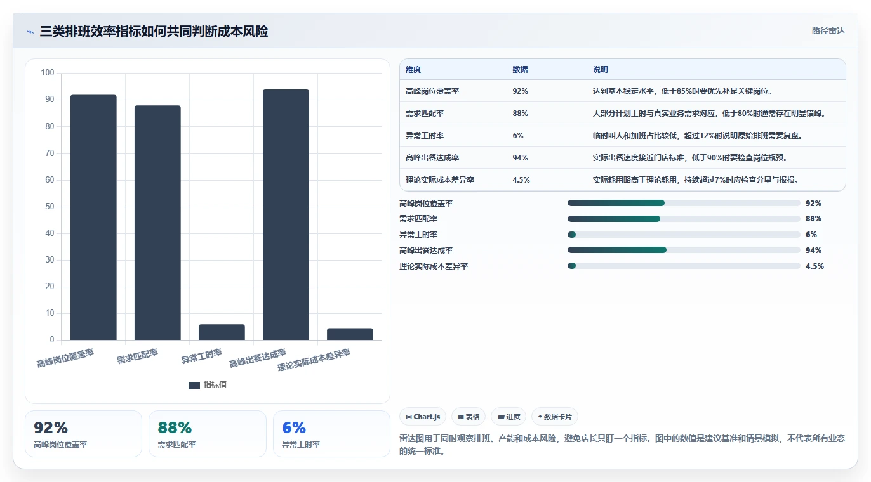Click the 100 y-axis label
This screenshot has width=871, height=482.
point(48,73)
